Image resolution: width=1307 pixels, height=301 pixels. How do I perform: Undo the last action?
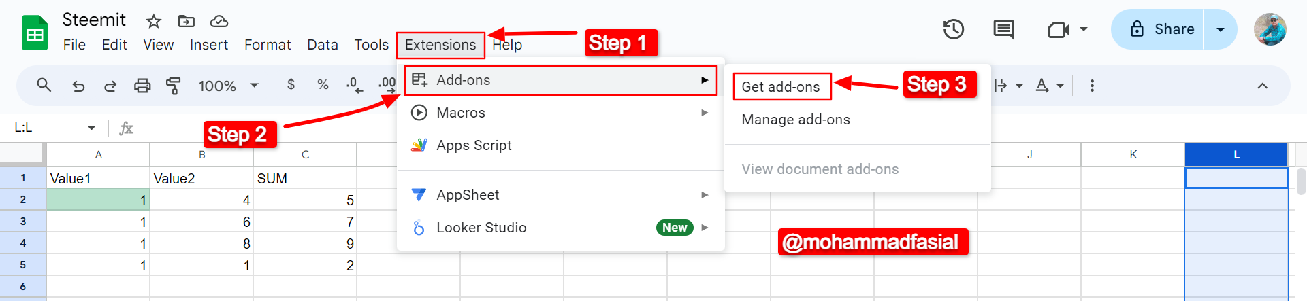78,86
